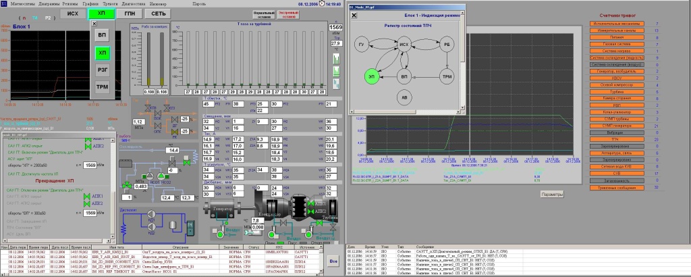Click the green ЭП state node
Image resolution: width=691 pixels, height=277 pixels.
coord(373,76)
